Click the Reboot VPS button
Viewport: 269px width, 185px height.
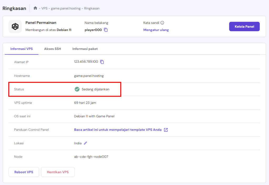(x=24, y=172)
